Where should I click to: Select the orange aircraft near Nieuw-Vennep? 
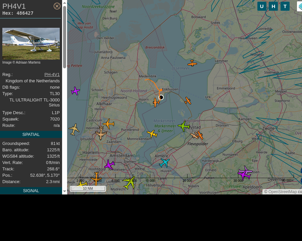coord(96,179)
